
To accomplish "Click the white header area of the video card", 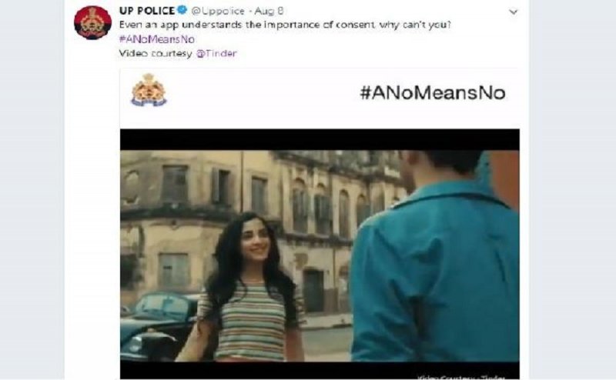I will coord(320,98).
